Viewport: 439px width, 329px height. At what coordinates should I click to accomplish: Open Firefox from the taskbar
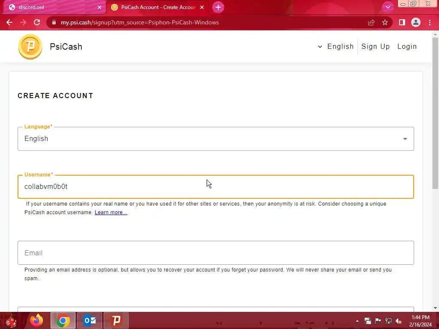[36, 320]
